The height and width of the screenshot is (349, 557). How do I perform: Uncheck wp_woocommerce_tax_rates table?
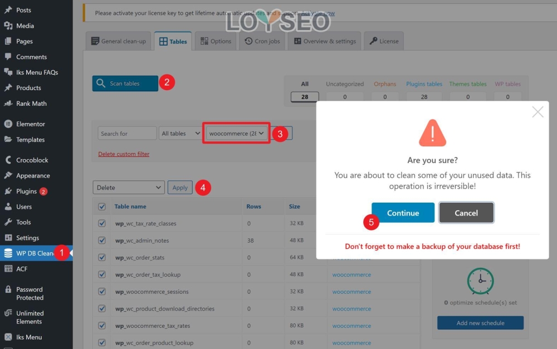click(102, 326)
